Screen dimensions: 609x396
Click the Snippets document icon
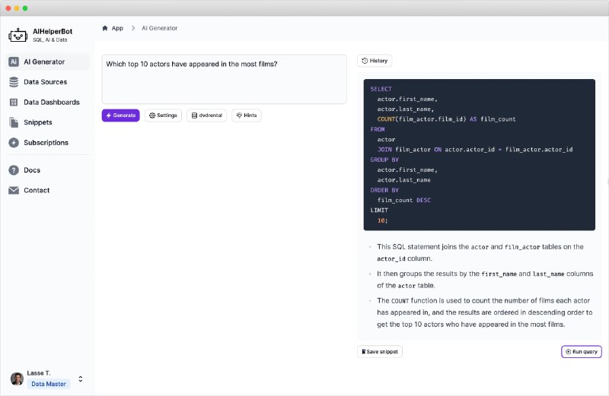pyautogui.click(x=14, y=122)
